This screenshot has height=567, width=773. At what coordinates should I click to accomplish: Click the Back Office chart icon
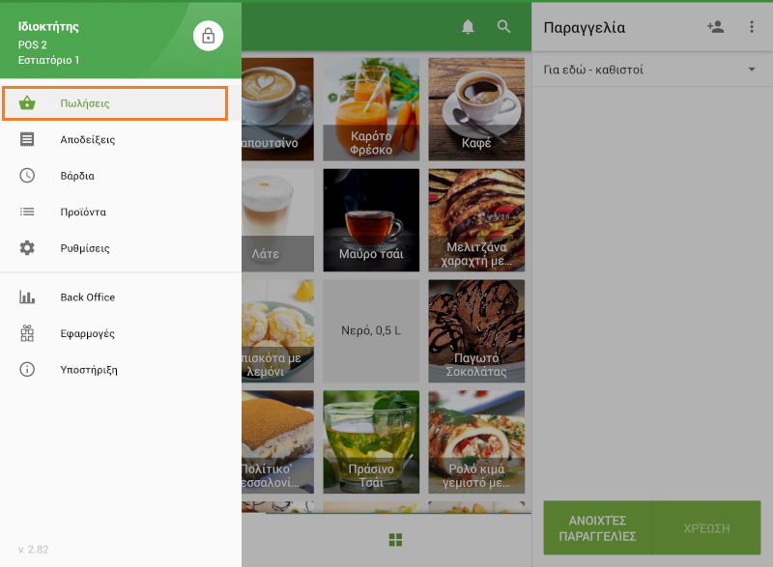point(27,298)
